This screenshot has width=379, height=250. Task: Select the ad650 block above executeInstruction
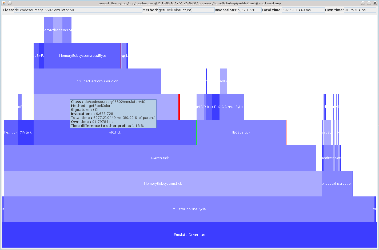328,158
